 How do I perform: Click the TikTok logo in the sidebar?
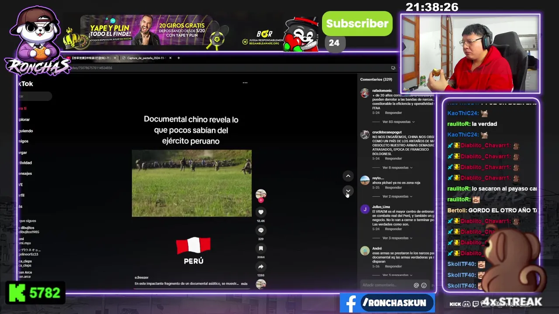[x=25, y=84]
